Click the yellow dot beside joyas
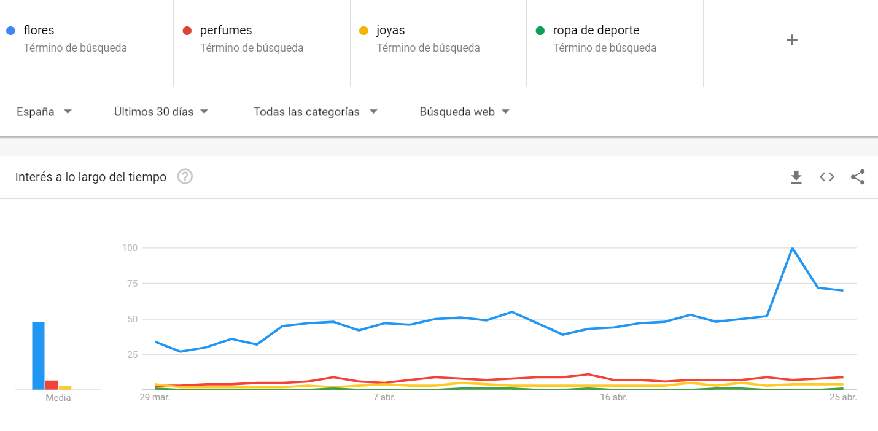This screenshot has height=431, width=878. click(x=363, y=31)
